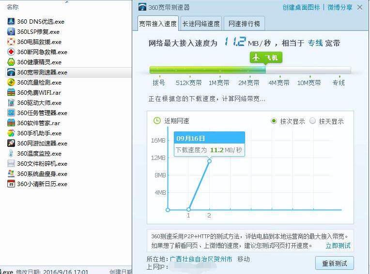
Task: Click the 360宽带测速器.exe speedometer icon
Action: coord(11,72)
